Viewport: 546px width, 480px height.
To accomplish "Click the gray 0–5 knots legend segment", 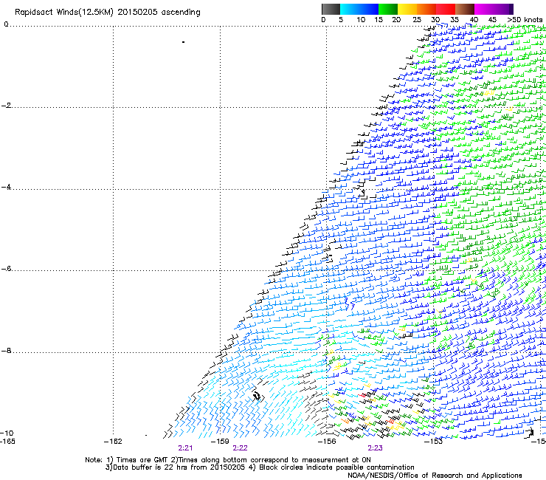I will point(331,9).
